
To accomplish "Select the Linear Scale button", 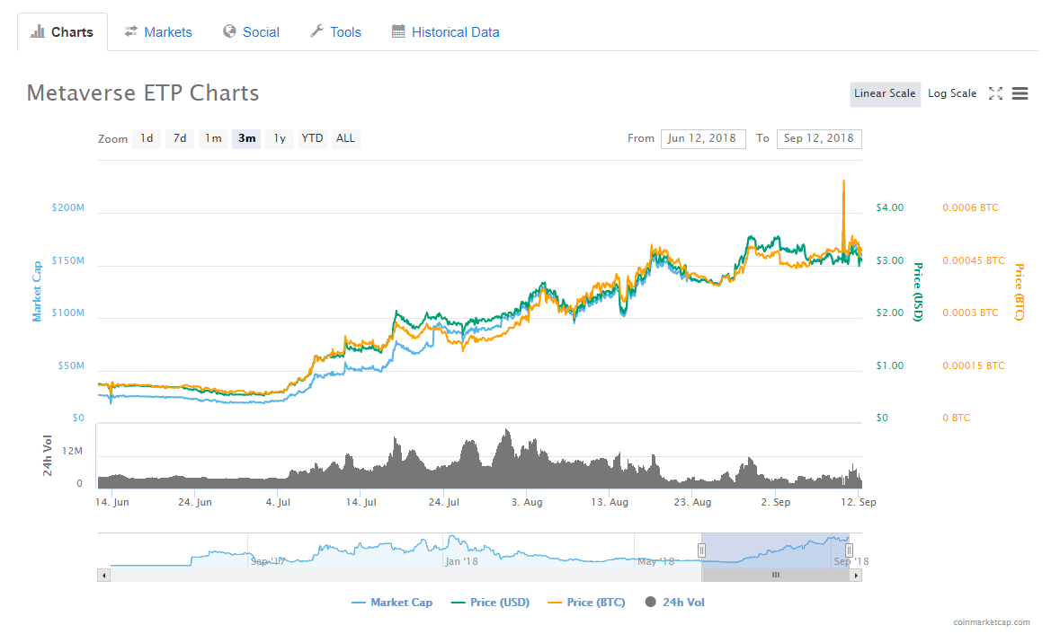I will [885, 94].
